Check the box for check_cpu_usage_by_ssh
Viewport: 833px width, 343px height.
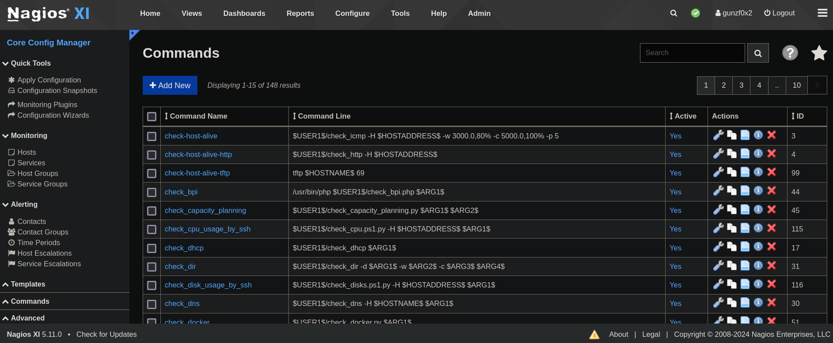tap(151, 229)
